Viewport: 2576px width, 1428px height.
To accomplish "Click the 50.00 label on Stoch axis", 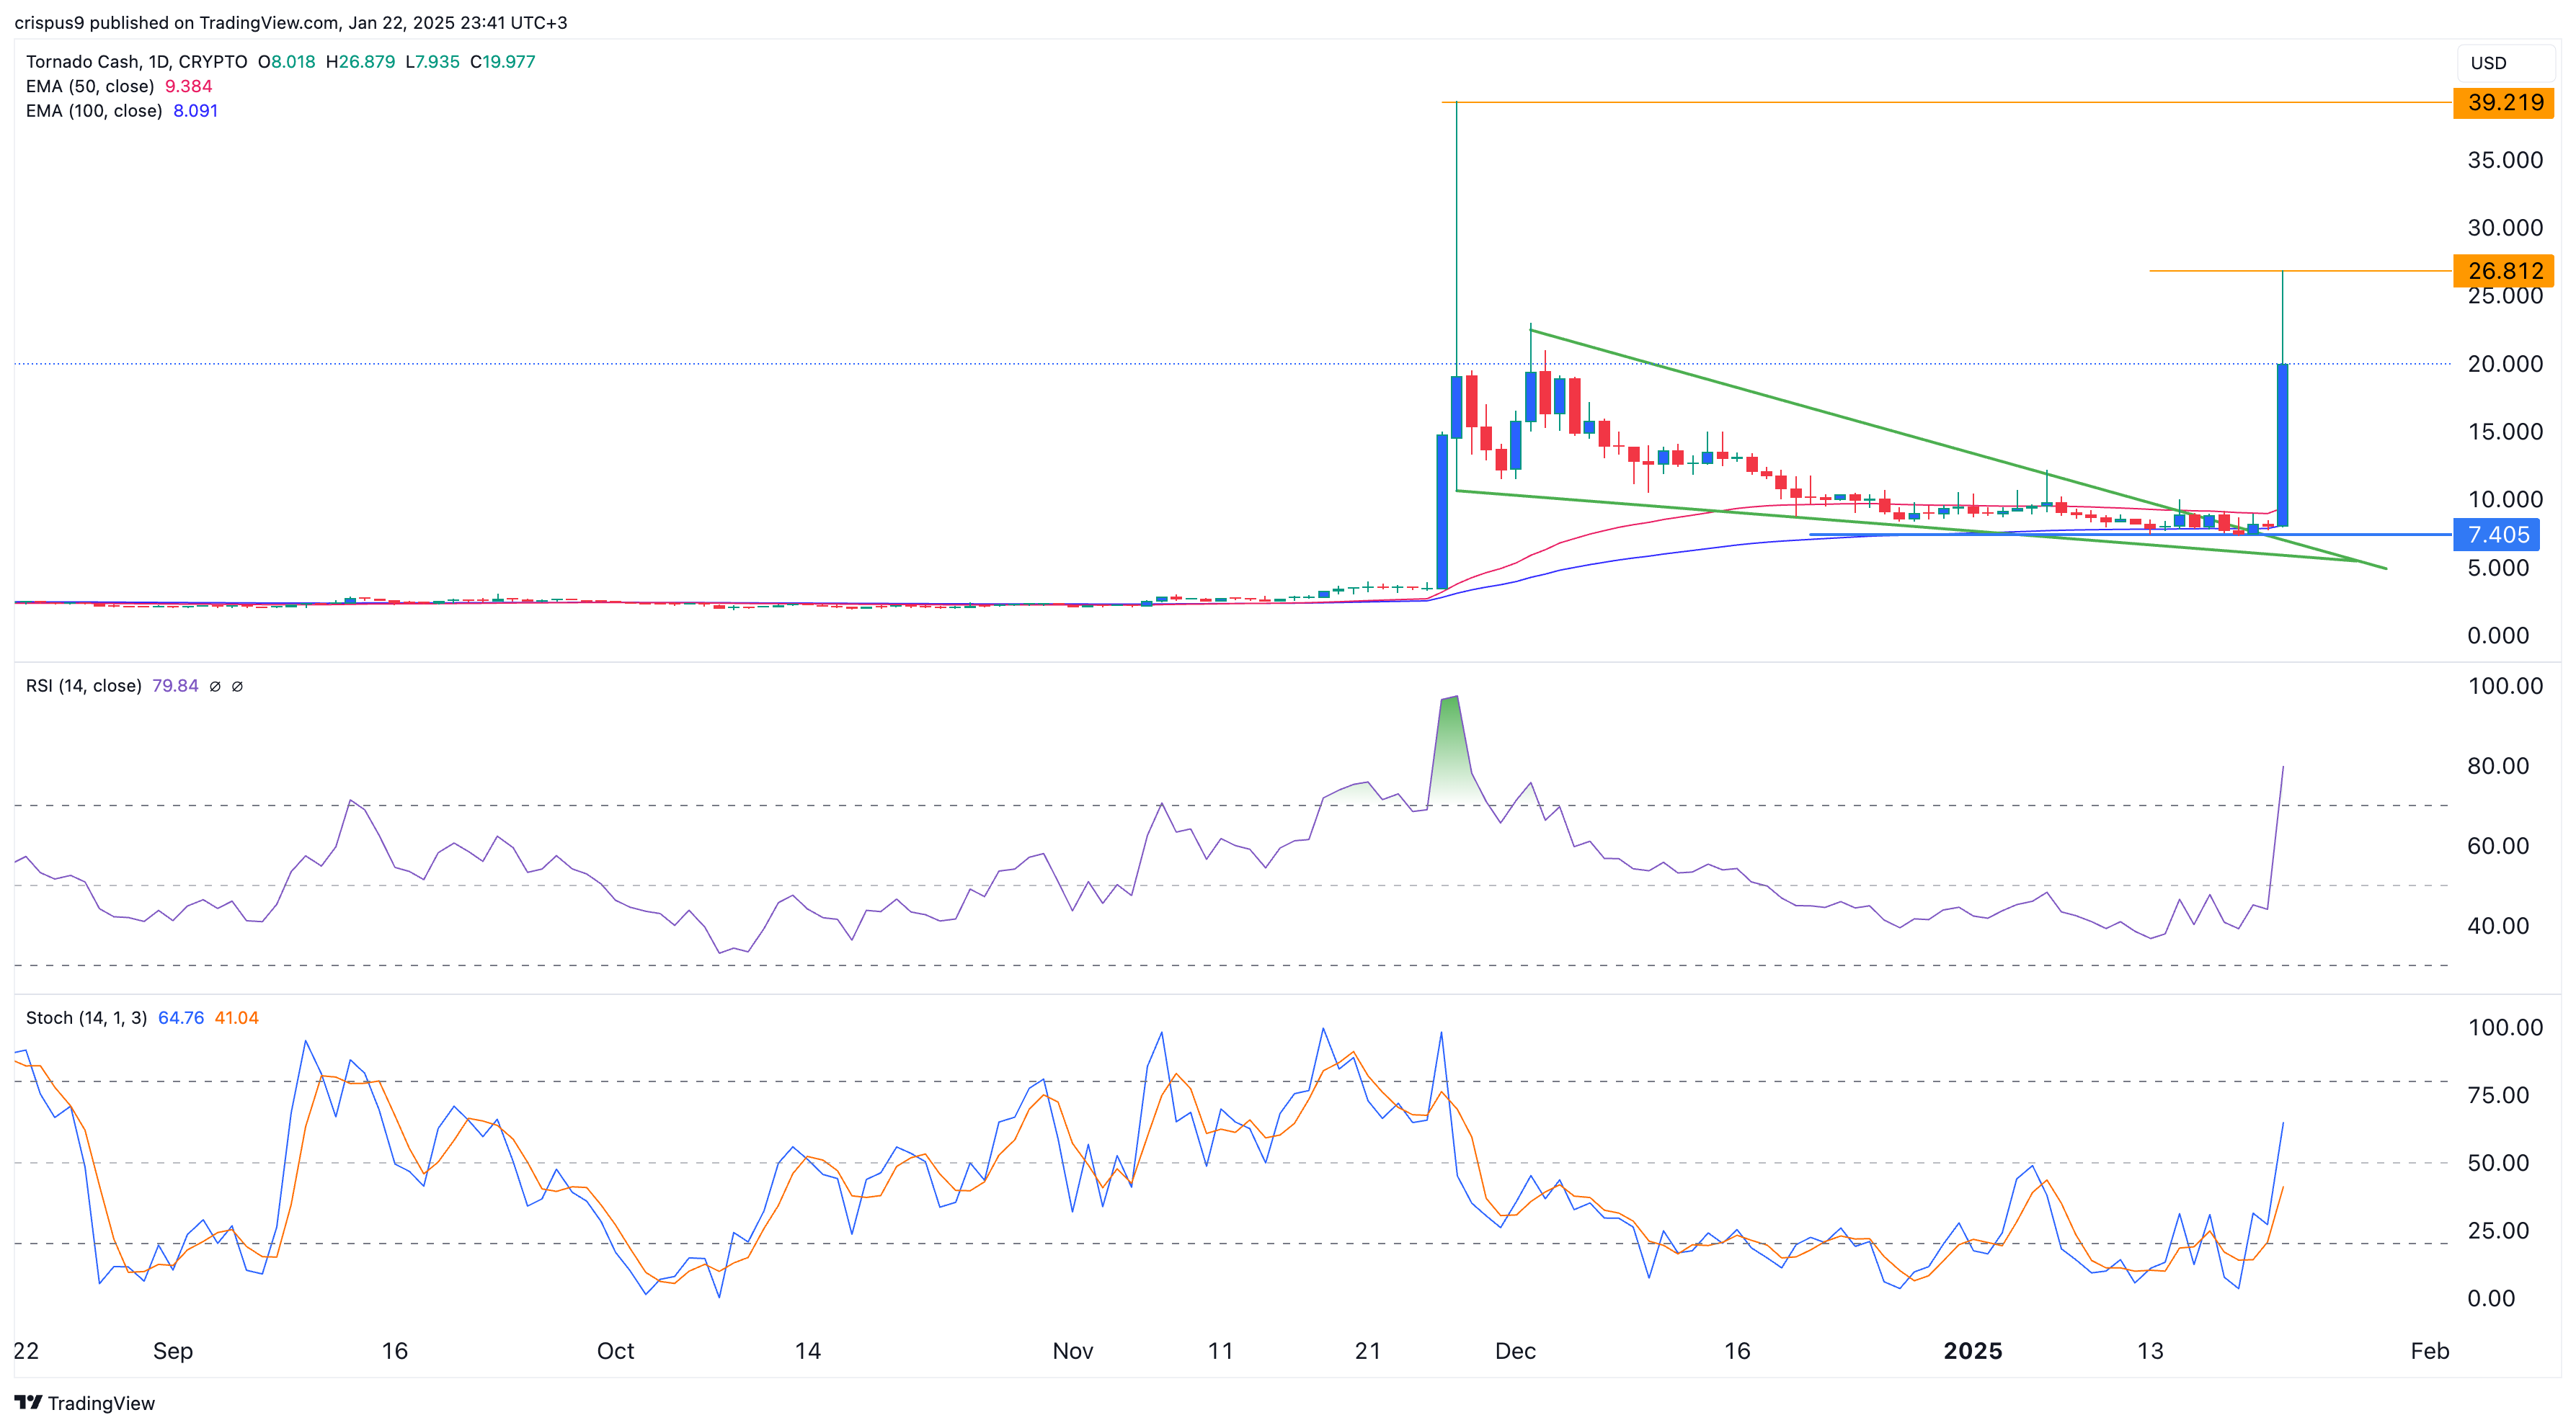I will [x=2498, y=1162].
